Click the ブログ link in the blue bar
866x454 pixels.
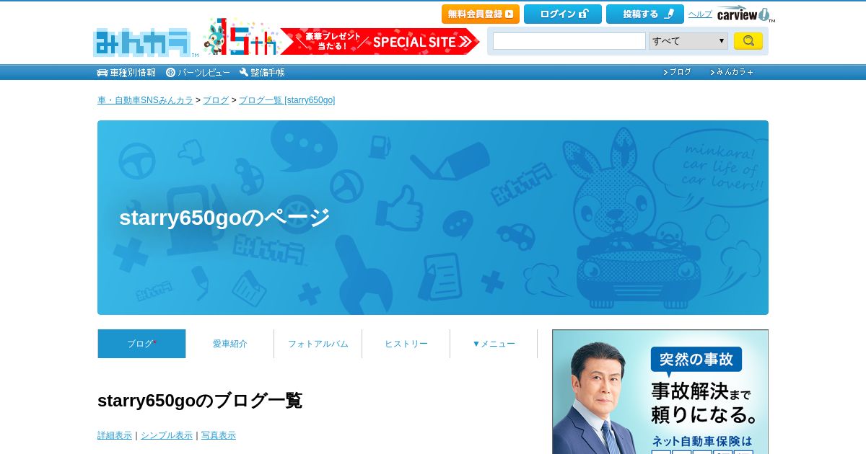678,72
